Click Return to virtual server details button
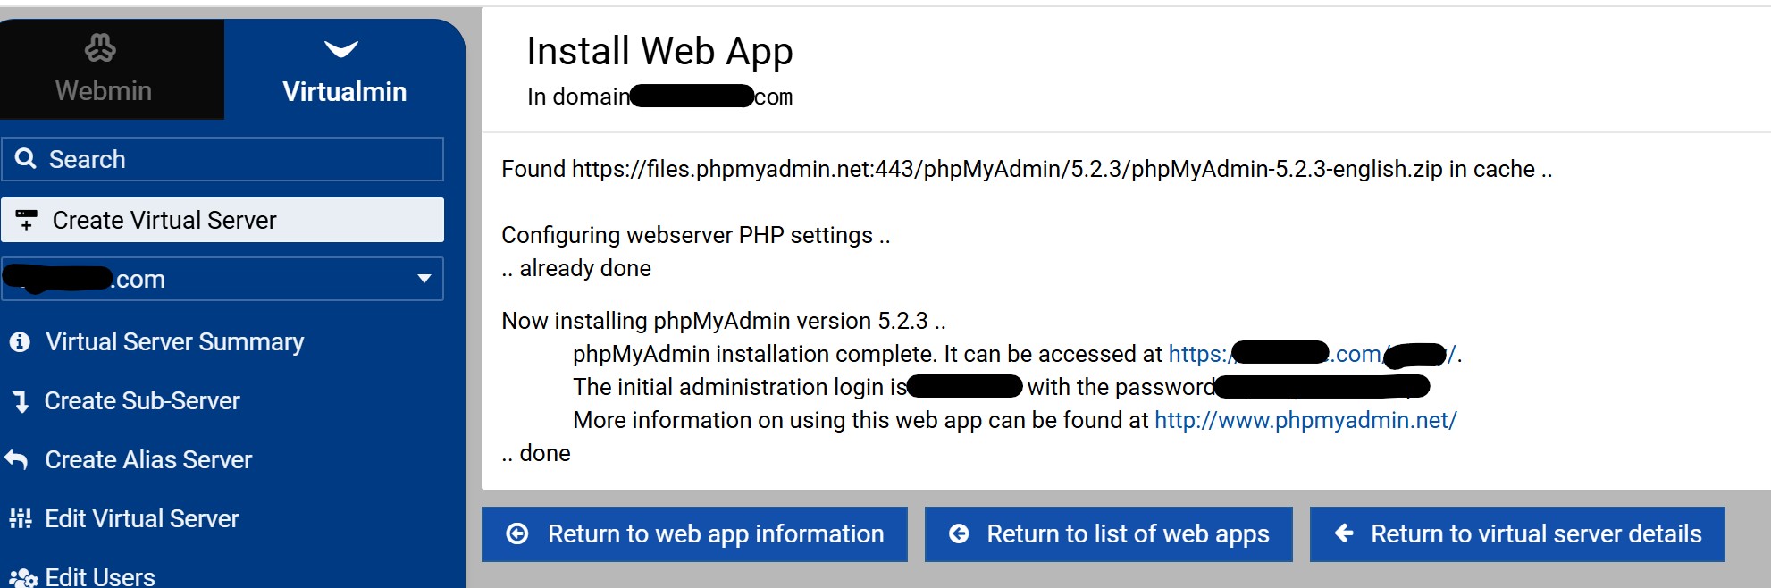 pyautogui.click(x=1516, y=534)
